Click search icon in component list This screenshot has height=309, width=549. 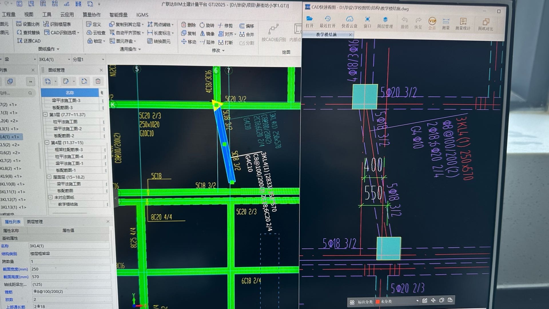pos(30,93)
